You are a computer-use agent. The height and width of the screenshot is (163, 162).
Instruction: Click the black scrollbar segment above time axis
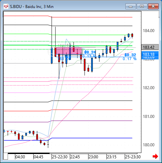(x=29, y=153)
